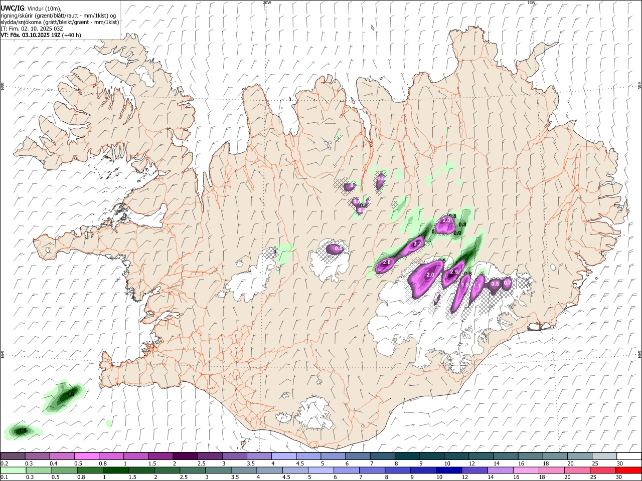642x481 pixels.
Task: Select the 'slydda/snjókoma' legend description line
Action: point(60,22)
